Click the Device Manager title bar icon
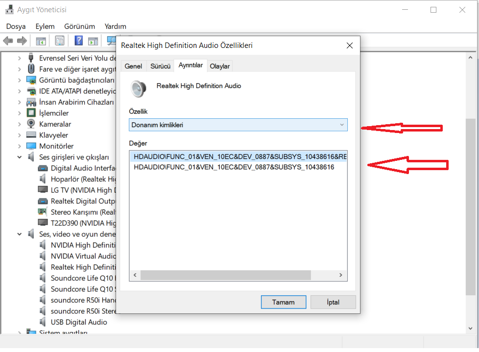Viewport: 479px width, 352px height. (9, 9)
